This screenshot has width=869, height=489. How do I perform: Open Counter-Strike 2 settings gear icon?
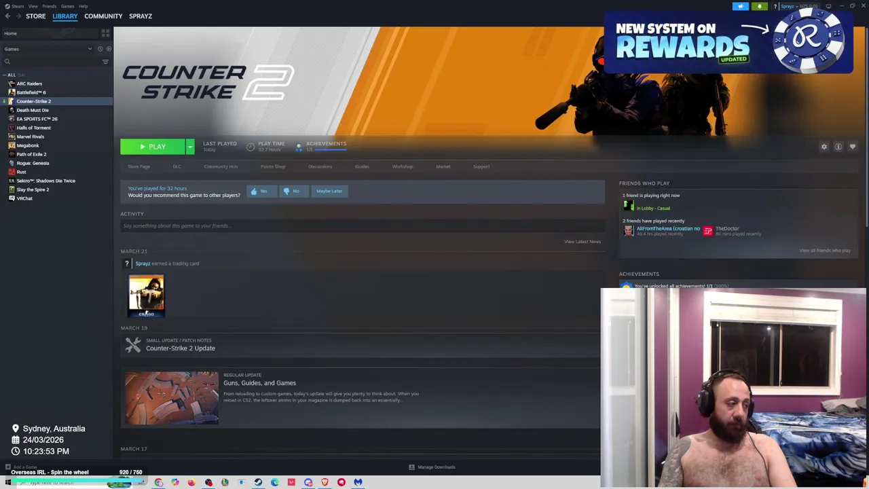click(x=824, y=147)
